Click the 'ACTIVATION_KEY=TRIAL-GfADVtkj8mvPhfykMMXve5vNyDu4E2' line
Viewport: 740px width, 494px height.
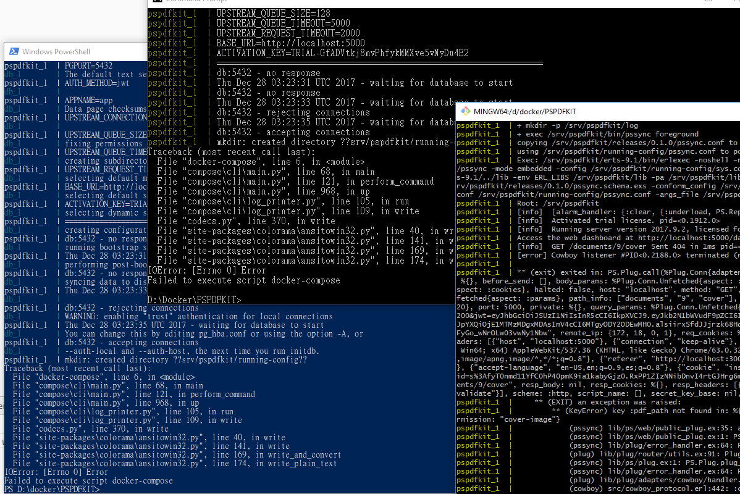pos(342,53)
